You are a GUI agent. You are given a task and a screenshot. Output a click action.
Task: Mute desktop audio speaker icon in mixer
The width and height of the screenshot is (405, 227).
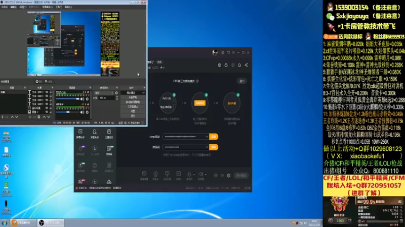click(x=82, y=112)
